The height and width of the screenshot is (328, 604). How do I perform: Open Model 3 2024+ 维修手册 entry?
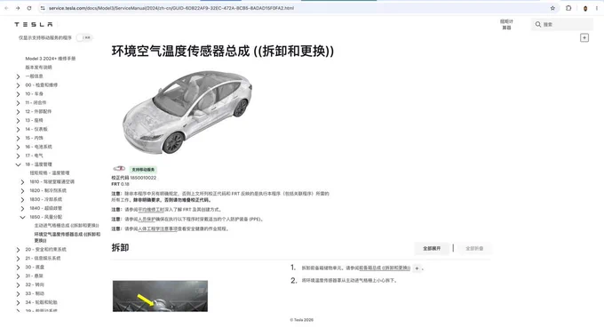coord(51,59)
